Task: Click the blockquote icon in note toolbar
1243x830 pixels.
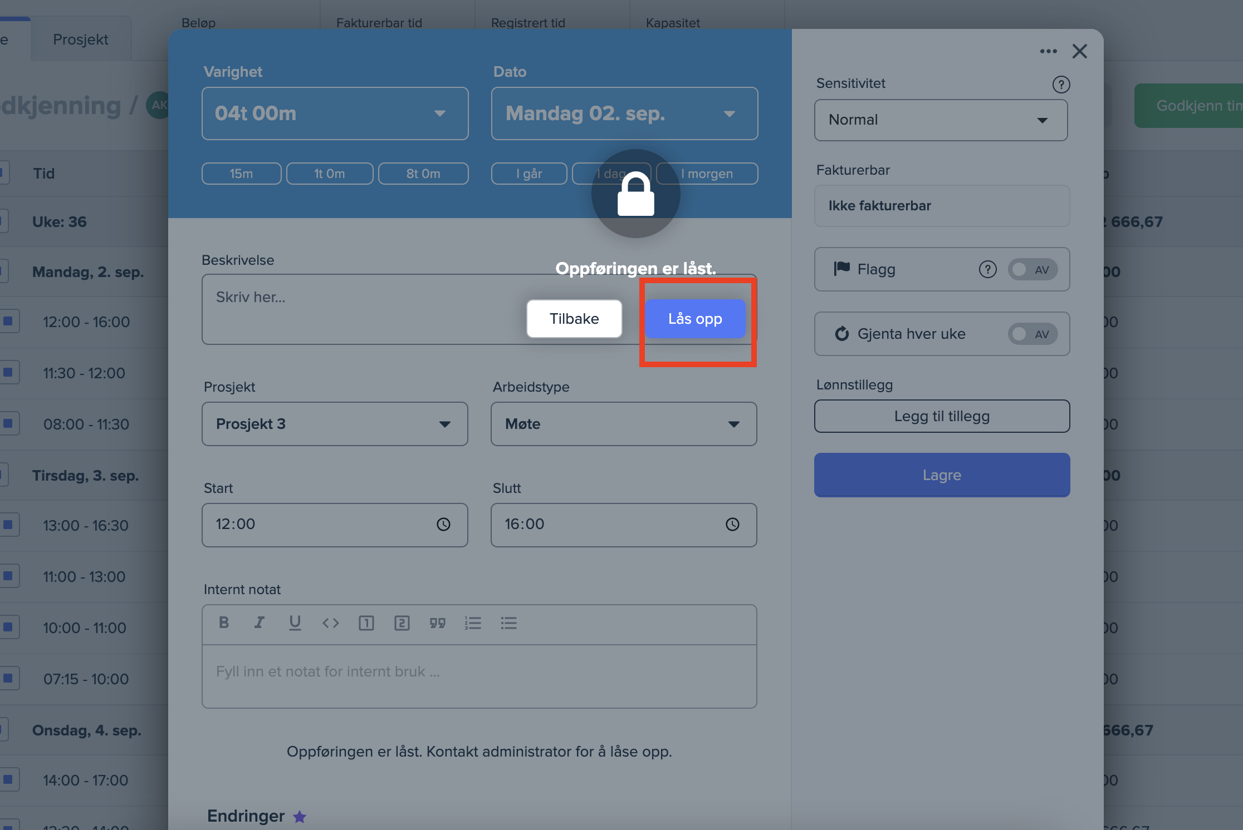Action: [x=437, y=622]
